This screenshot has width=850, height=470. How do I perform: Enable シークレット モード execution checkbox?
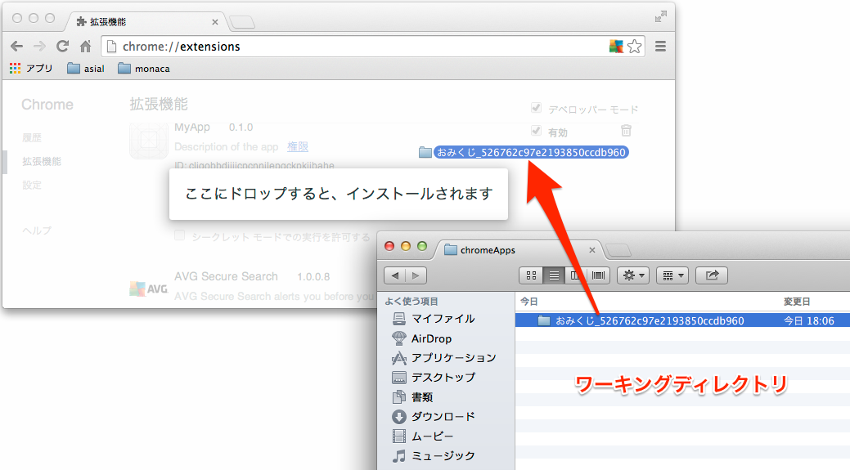tap(180, 236)
